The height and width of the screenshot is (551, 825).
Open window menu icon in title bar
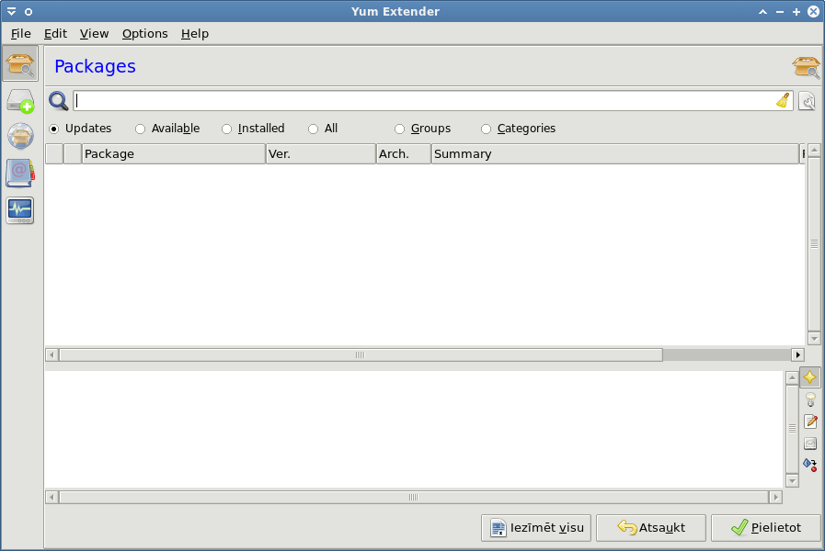pyautogui.click(x=11, y=12)
